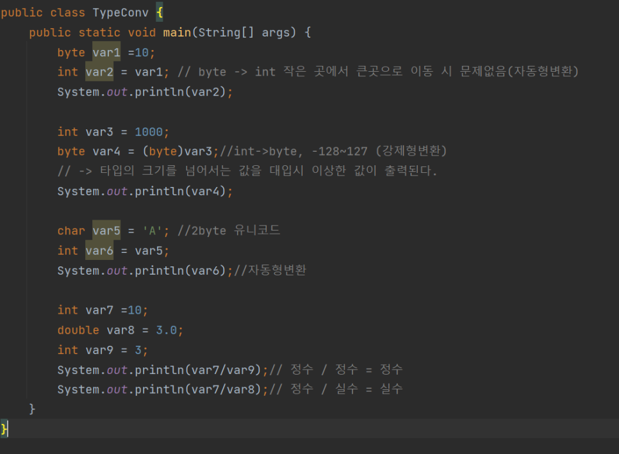Click the highlighted var5 in the char declaration

(106, 231)
